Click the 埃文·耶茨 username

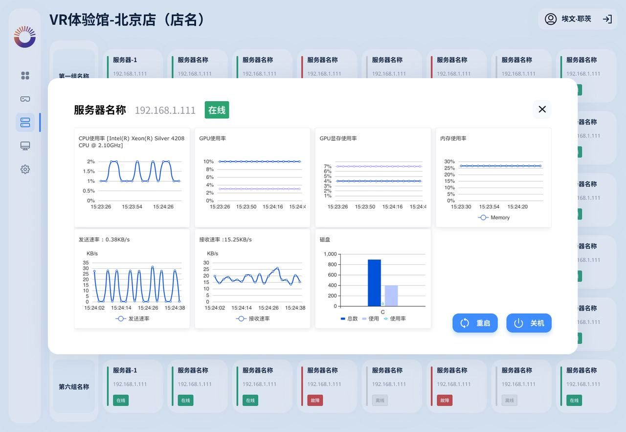click(576, 19)
